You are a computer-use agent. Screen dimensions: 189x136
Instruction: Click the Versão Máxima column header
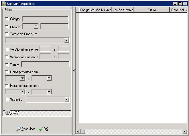123,10
